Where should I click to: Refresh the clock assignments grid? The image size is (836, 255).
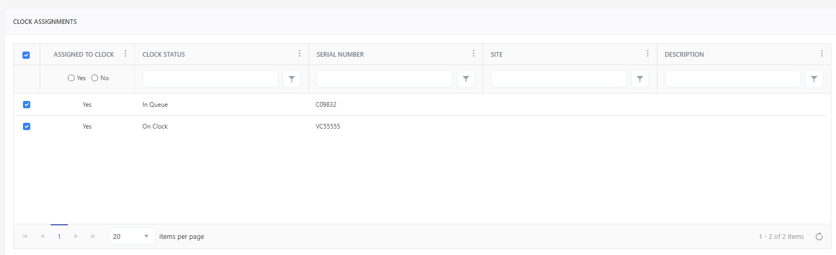click(819, 237)
